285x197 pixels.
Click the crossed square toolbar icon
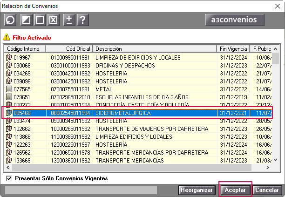click(53, 20)
